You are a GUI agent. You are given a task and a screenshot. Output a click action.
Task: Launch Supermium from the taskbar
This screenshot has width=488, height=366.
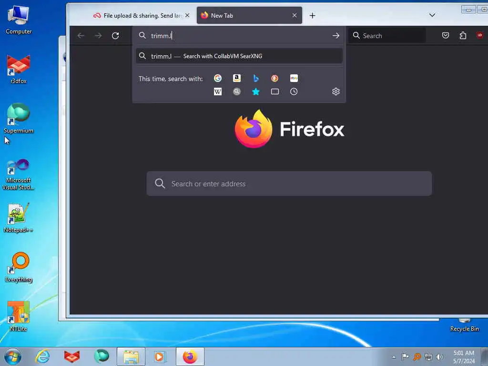tap(102, 356)
